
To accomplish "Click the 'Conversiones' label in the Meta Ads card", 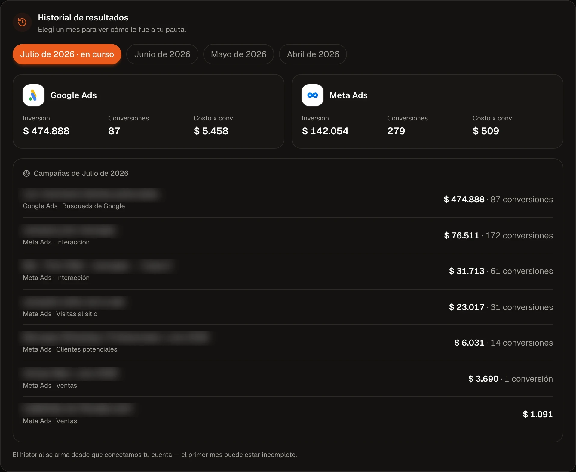I will click(x=407, y=118).
